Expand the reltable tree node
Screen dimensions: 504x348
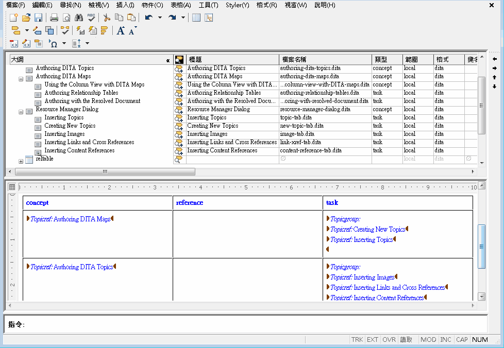21,162
